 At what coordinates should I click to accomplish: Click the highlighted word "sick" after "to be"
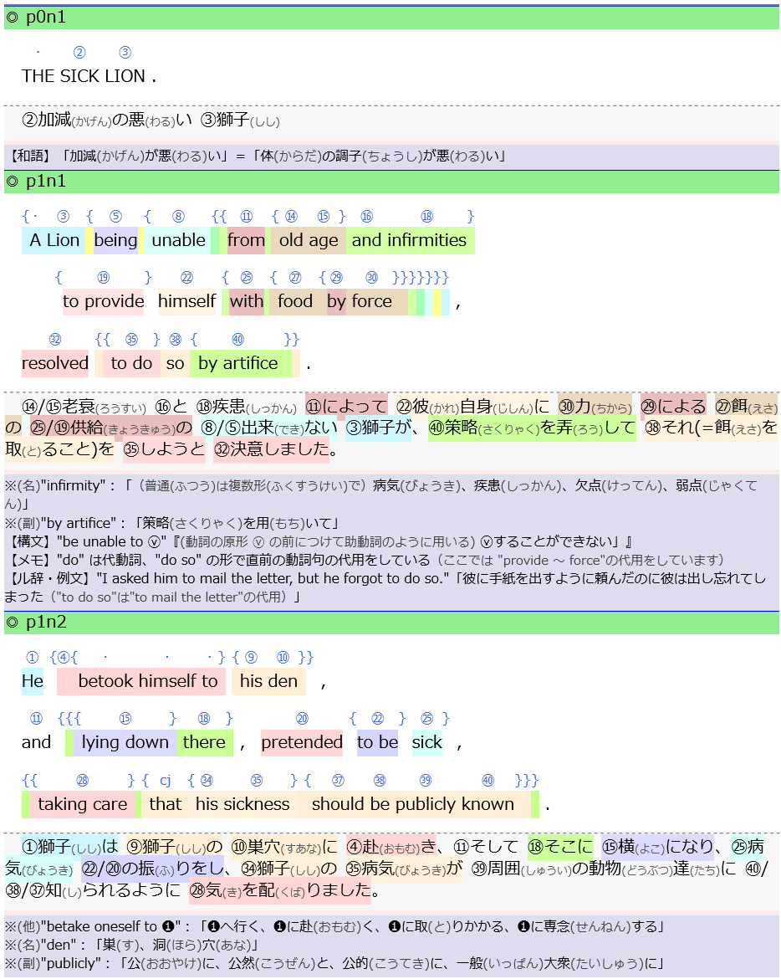point(426,742)
